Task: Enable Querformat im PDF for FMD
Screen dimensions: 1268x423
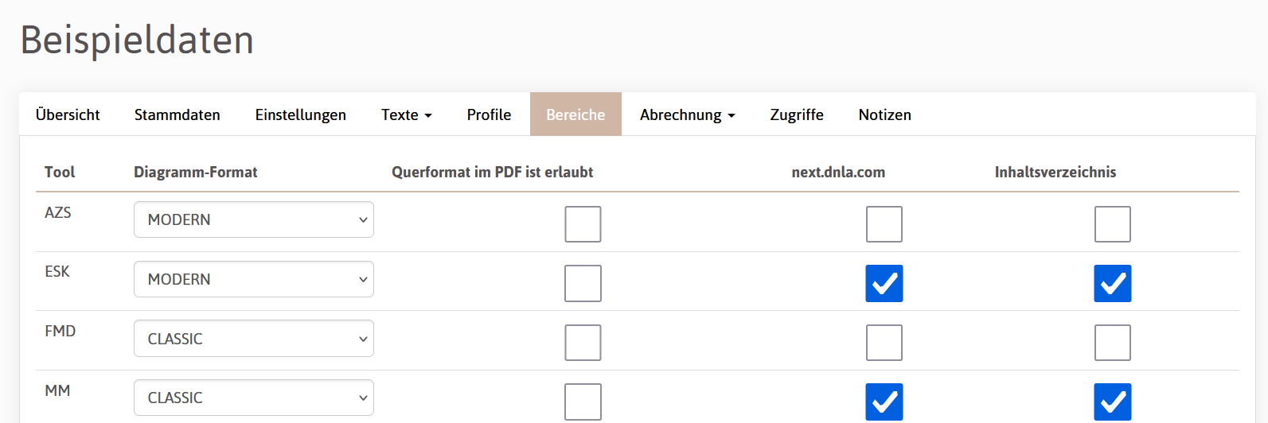Action: [x=583, y=343]
